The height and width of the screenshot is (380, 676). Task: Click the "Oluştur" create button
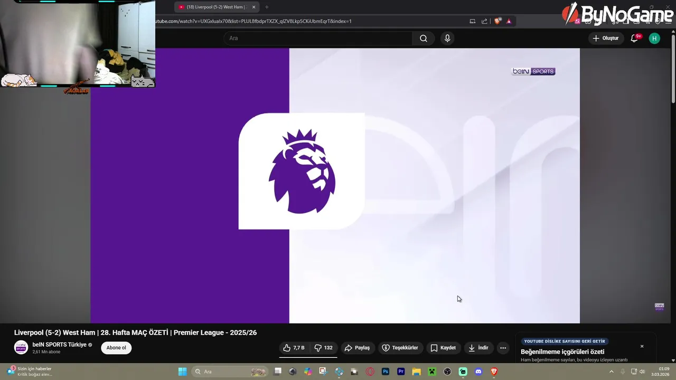pos(606,38)
